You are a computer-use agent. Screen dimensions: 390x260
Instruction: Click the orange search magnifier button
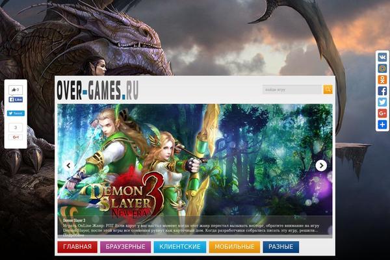point(328,89)
